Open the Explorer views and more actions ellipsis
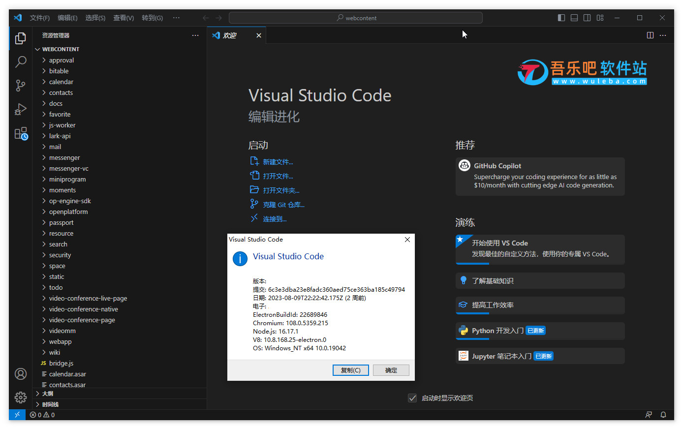Image resolution: width=682 pixels, height=428 pixels. [195, 35]
